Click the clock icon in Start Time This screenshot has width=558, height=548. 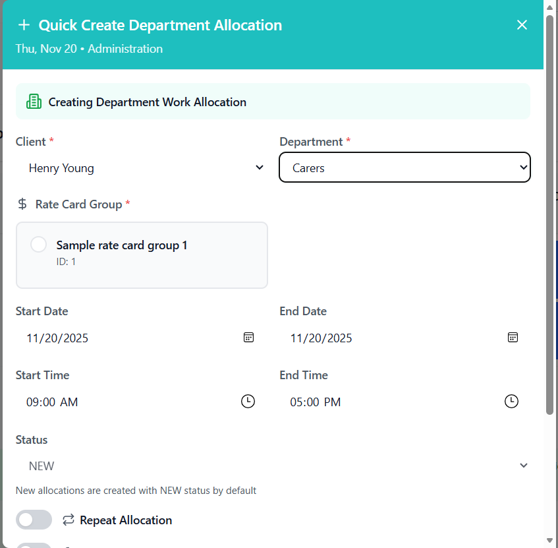[x=248, y=402]
